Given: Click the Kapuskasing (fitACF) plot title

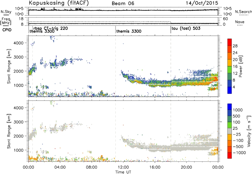Looking at the screenshot, I should click(59, 3).
